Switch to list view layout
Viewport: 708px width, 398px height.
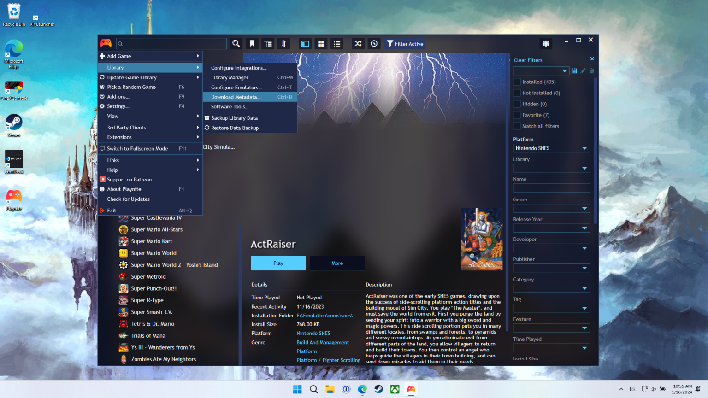(337, 43)
